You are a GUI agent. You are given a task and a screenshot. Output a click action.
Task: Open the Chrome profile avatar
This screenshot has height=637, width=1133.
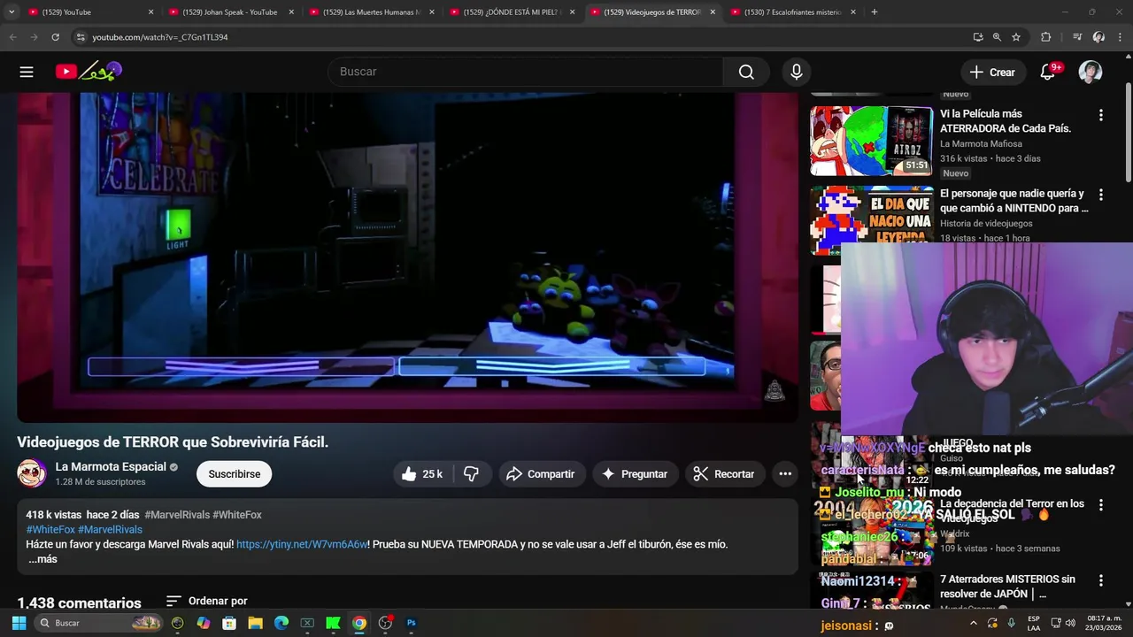click(x=1098, y=37)
